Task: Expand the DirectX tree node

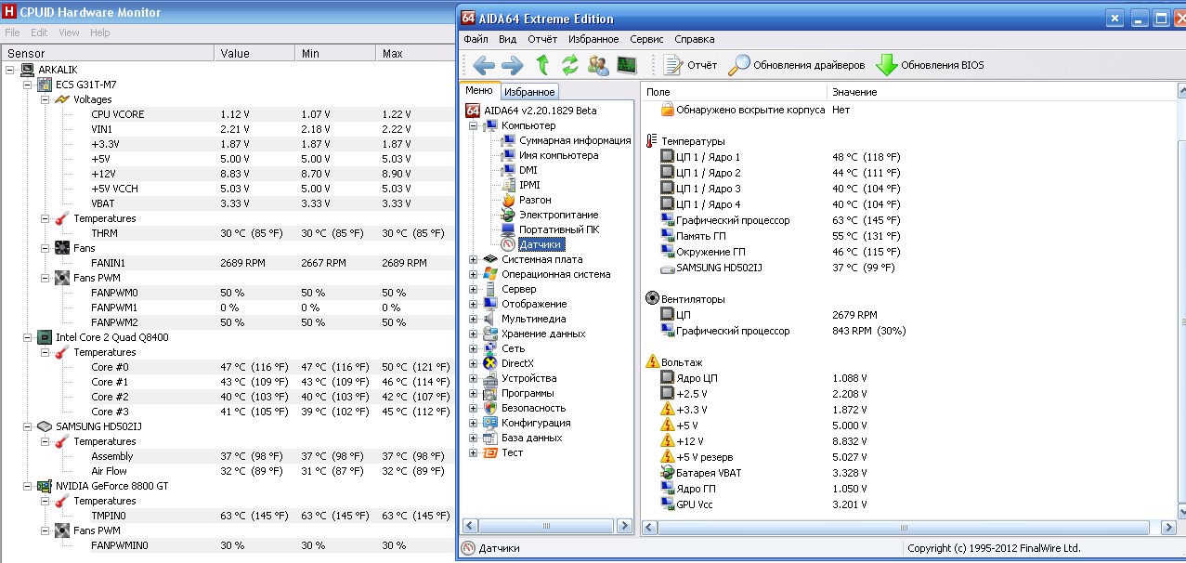Action: (475, 363)
